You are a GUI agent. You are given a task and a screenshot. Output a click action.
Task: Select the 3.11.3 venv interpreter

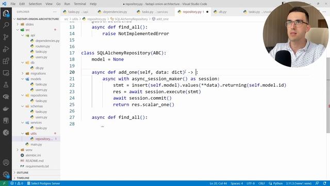point(299,183)
